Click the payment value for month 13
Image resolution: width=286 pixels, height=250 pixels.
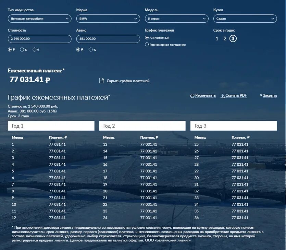(x=149, y=144)
